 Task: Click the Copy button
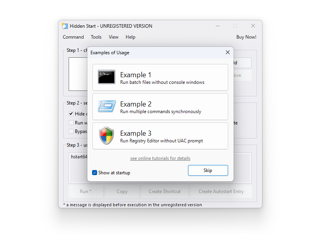(x=122, y=191)
